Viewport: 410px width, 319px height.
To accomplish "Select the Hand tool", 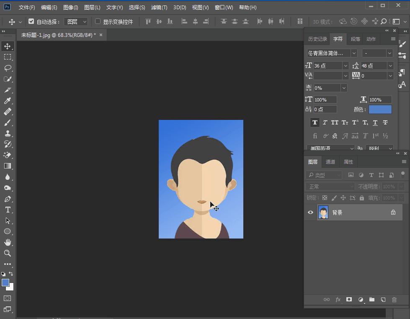I will click(8, 242).
